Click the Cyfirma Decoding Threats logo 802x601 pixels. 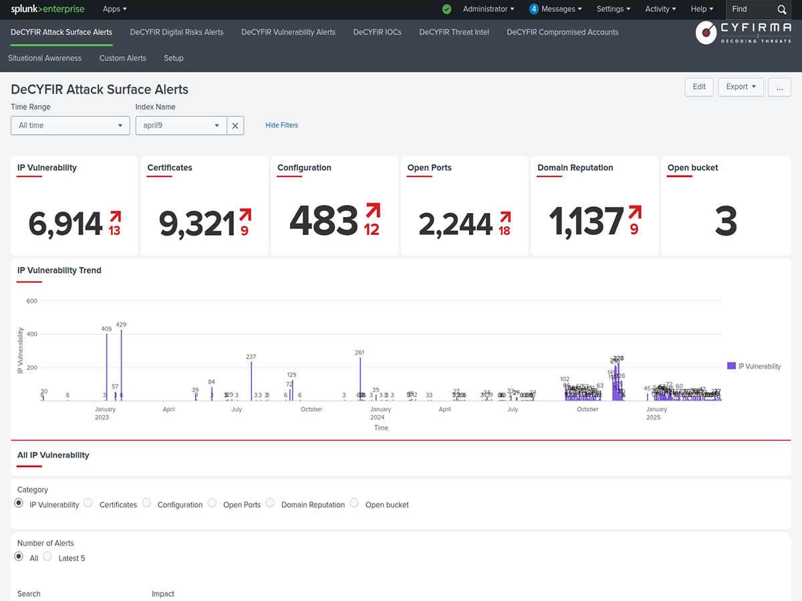(x=742, y=33)
